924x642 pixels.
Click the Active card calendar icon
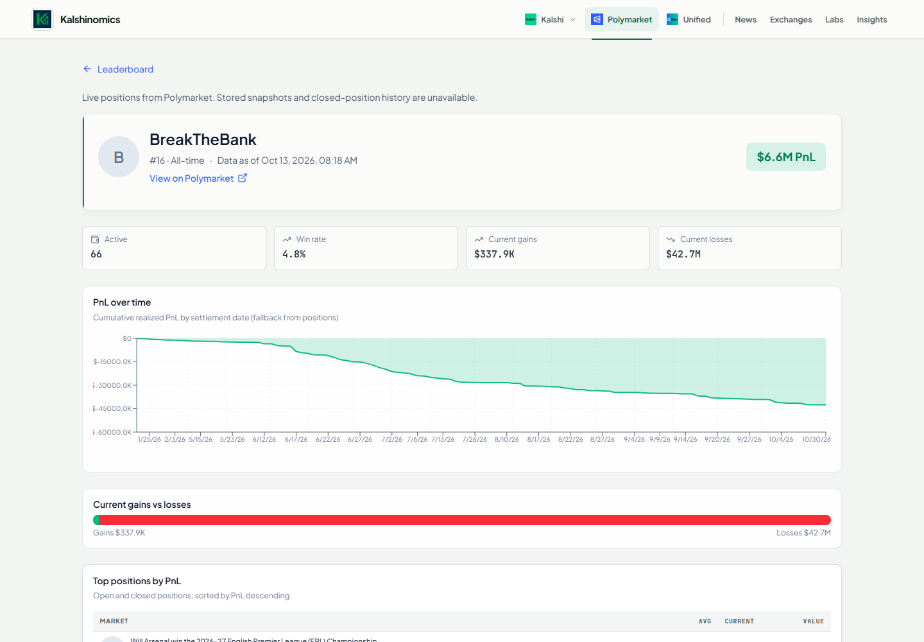tap(95, 239)
